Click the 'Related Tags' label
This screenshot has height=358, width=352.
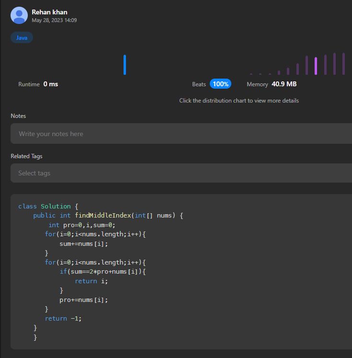pyautogui.click(x=26, y=156)
